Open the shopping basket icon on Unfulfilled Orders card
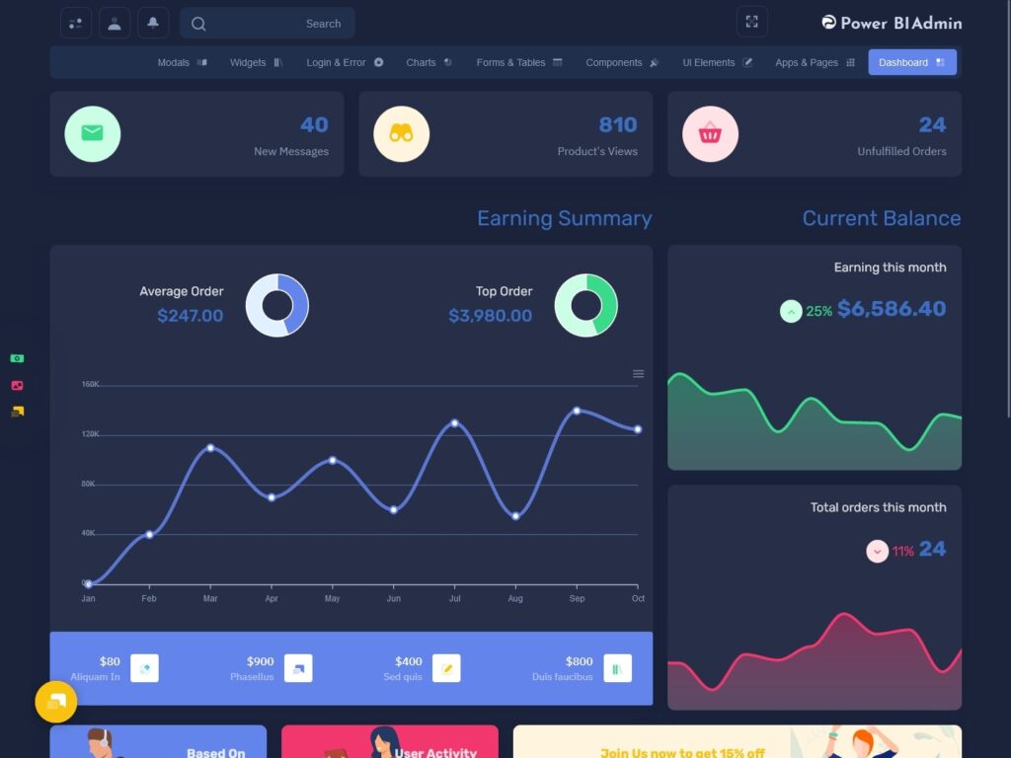 pyautogui.click(x=710, y=133)
